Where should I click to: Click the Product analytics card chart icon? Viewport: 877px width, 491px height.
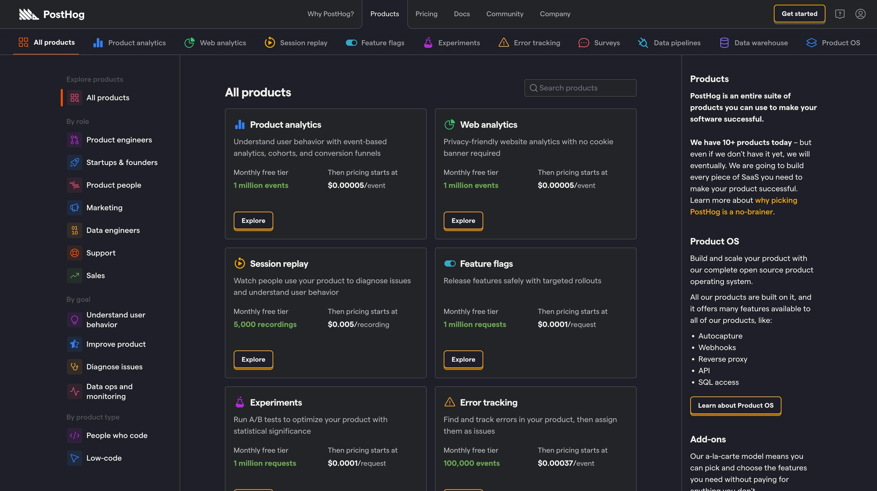tap(240, 125)
